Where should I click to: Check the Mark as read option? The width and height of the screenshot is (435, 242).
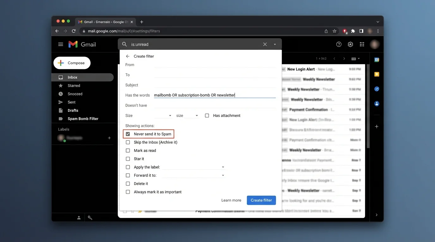[128, 150]
